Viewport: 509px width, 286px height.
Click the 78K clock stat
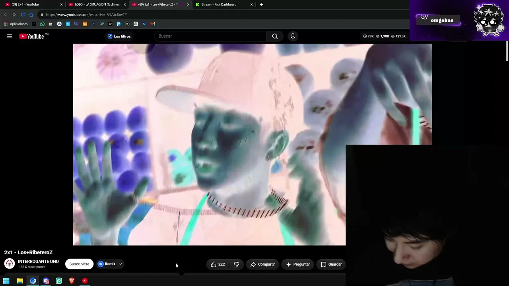[369, 36]
